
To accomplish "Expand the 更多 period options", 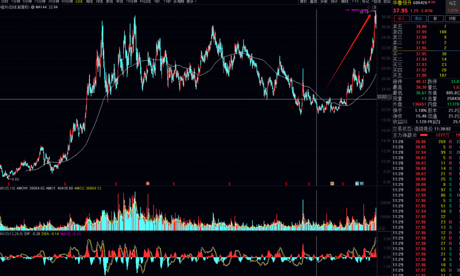I will pos(191,1).
